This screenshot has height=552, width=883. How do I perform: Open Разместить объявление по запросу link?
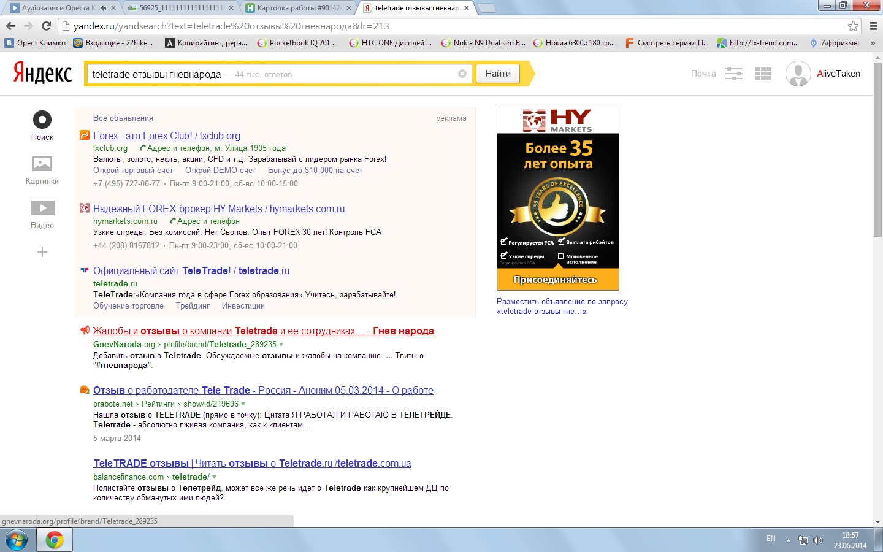click(562, 307)
